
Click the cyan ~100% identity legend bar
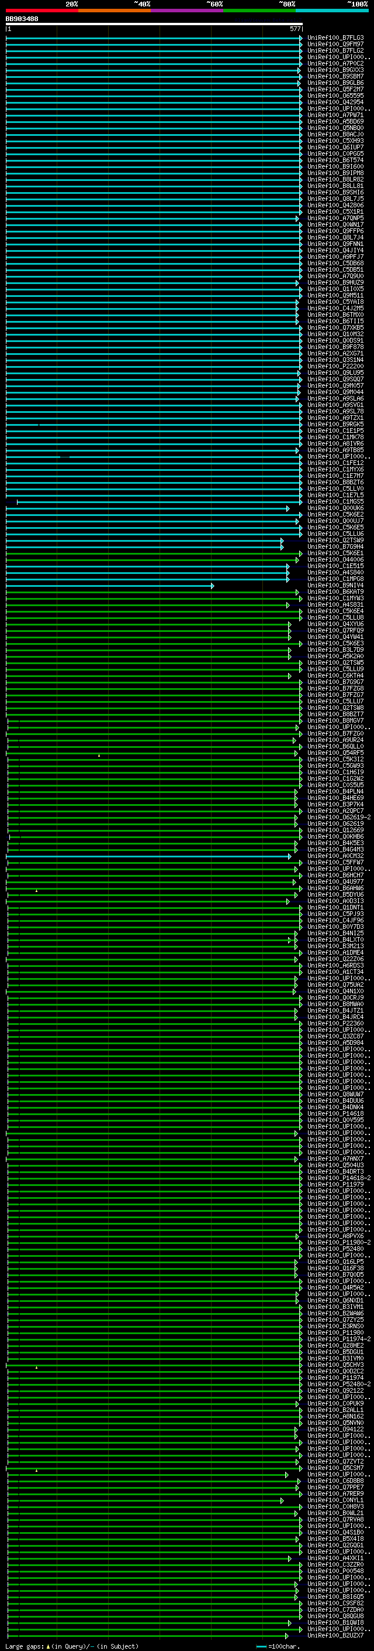(x=332, y=11)
